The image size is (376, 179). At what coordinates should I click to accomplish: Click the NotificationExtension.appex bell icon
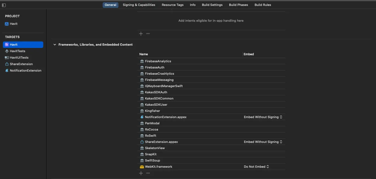[142, 117]
